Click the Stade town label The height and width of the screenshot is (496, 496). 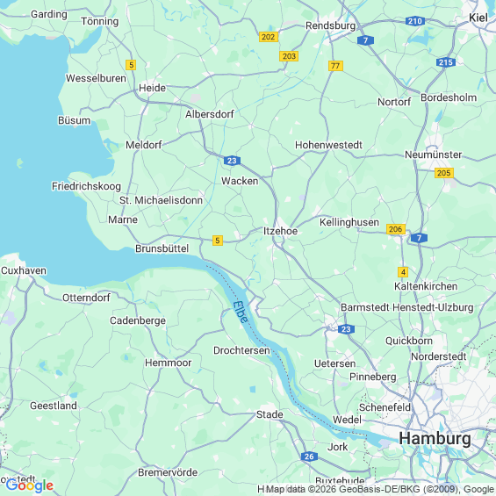(270, 414)
